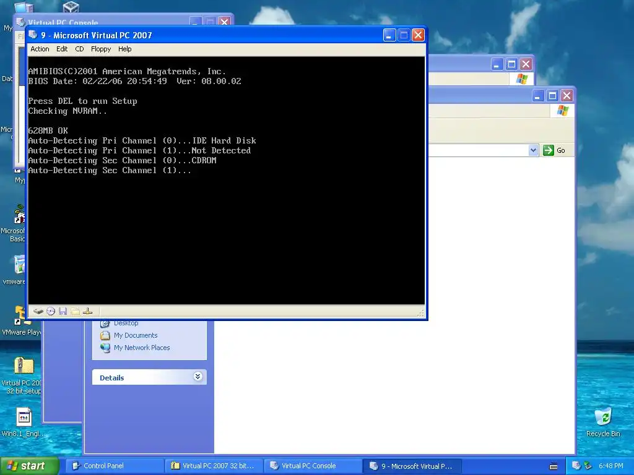Open the Edit menu
The image size is (634, 475).
pos(62,49)
